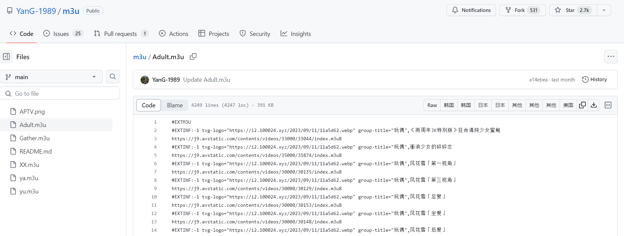The height and width of the screenshot is (236, 624).
Task: Select the Code view toggle for the file
Action: [149, 105]
